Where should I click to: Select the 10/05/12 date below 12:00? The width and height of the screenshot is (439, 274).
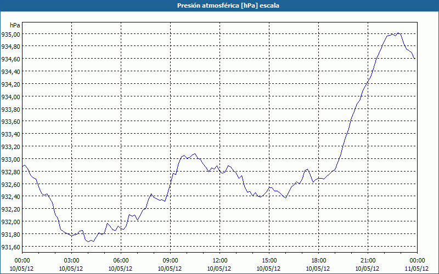click(219, 269)
